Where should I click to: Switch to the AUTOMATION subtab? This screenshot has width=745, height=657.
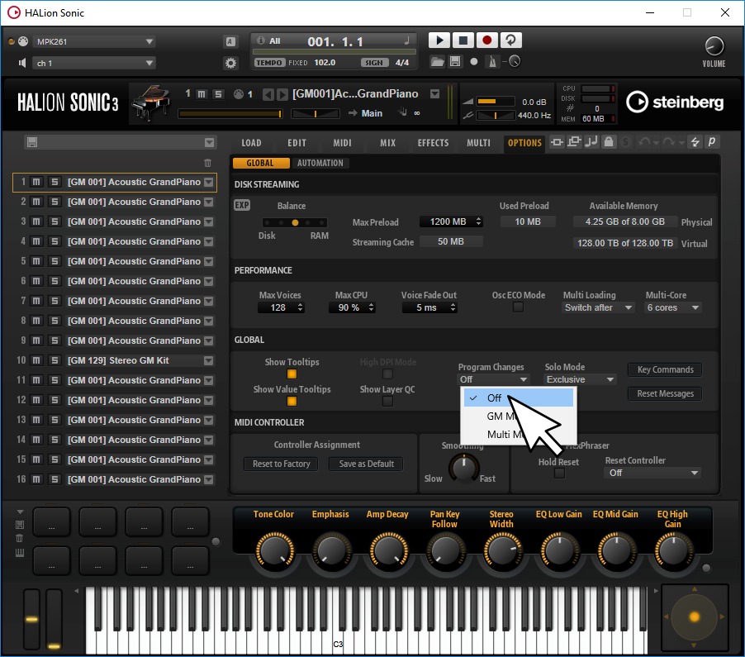click(320, 163)
